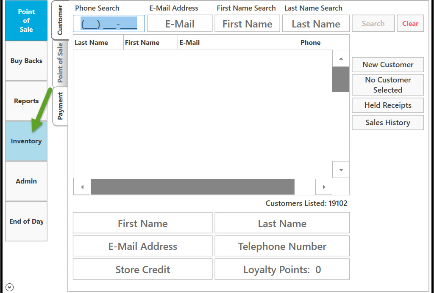Switch to the Point of Sale vertical tab
This screenshot has width=434, height=293.
[60, 63]
